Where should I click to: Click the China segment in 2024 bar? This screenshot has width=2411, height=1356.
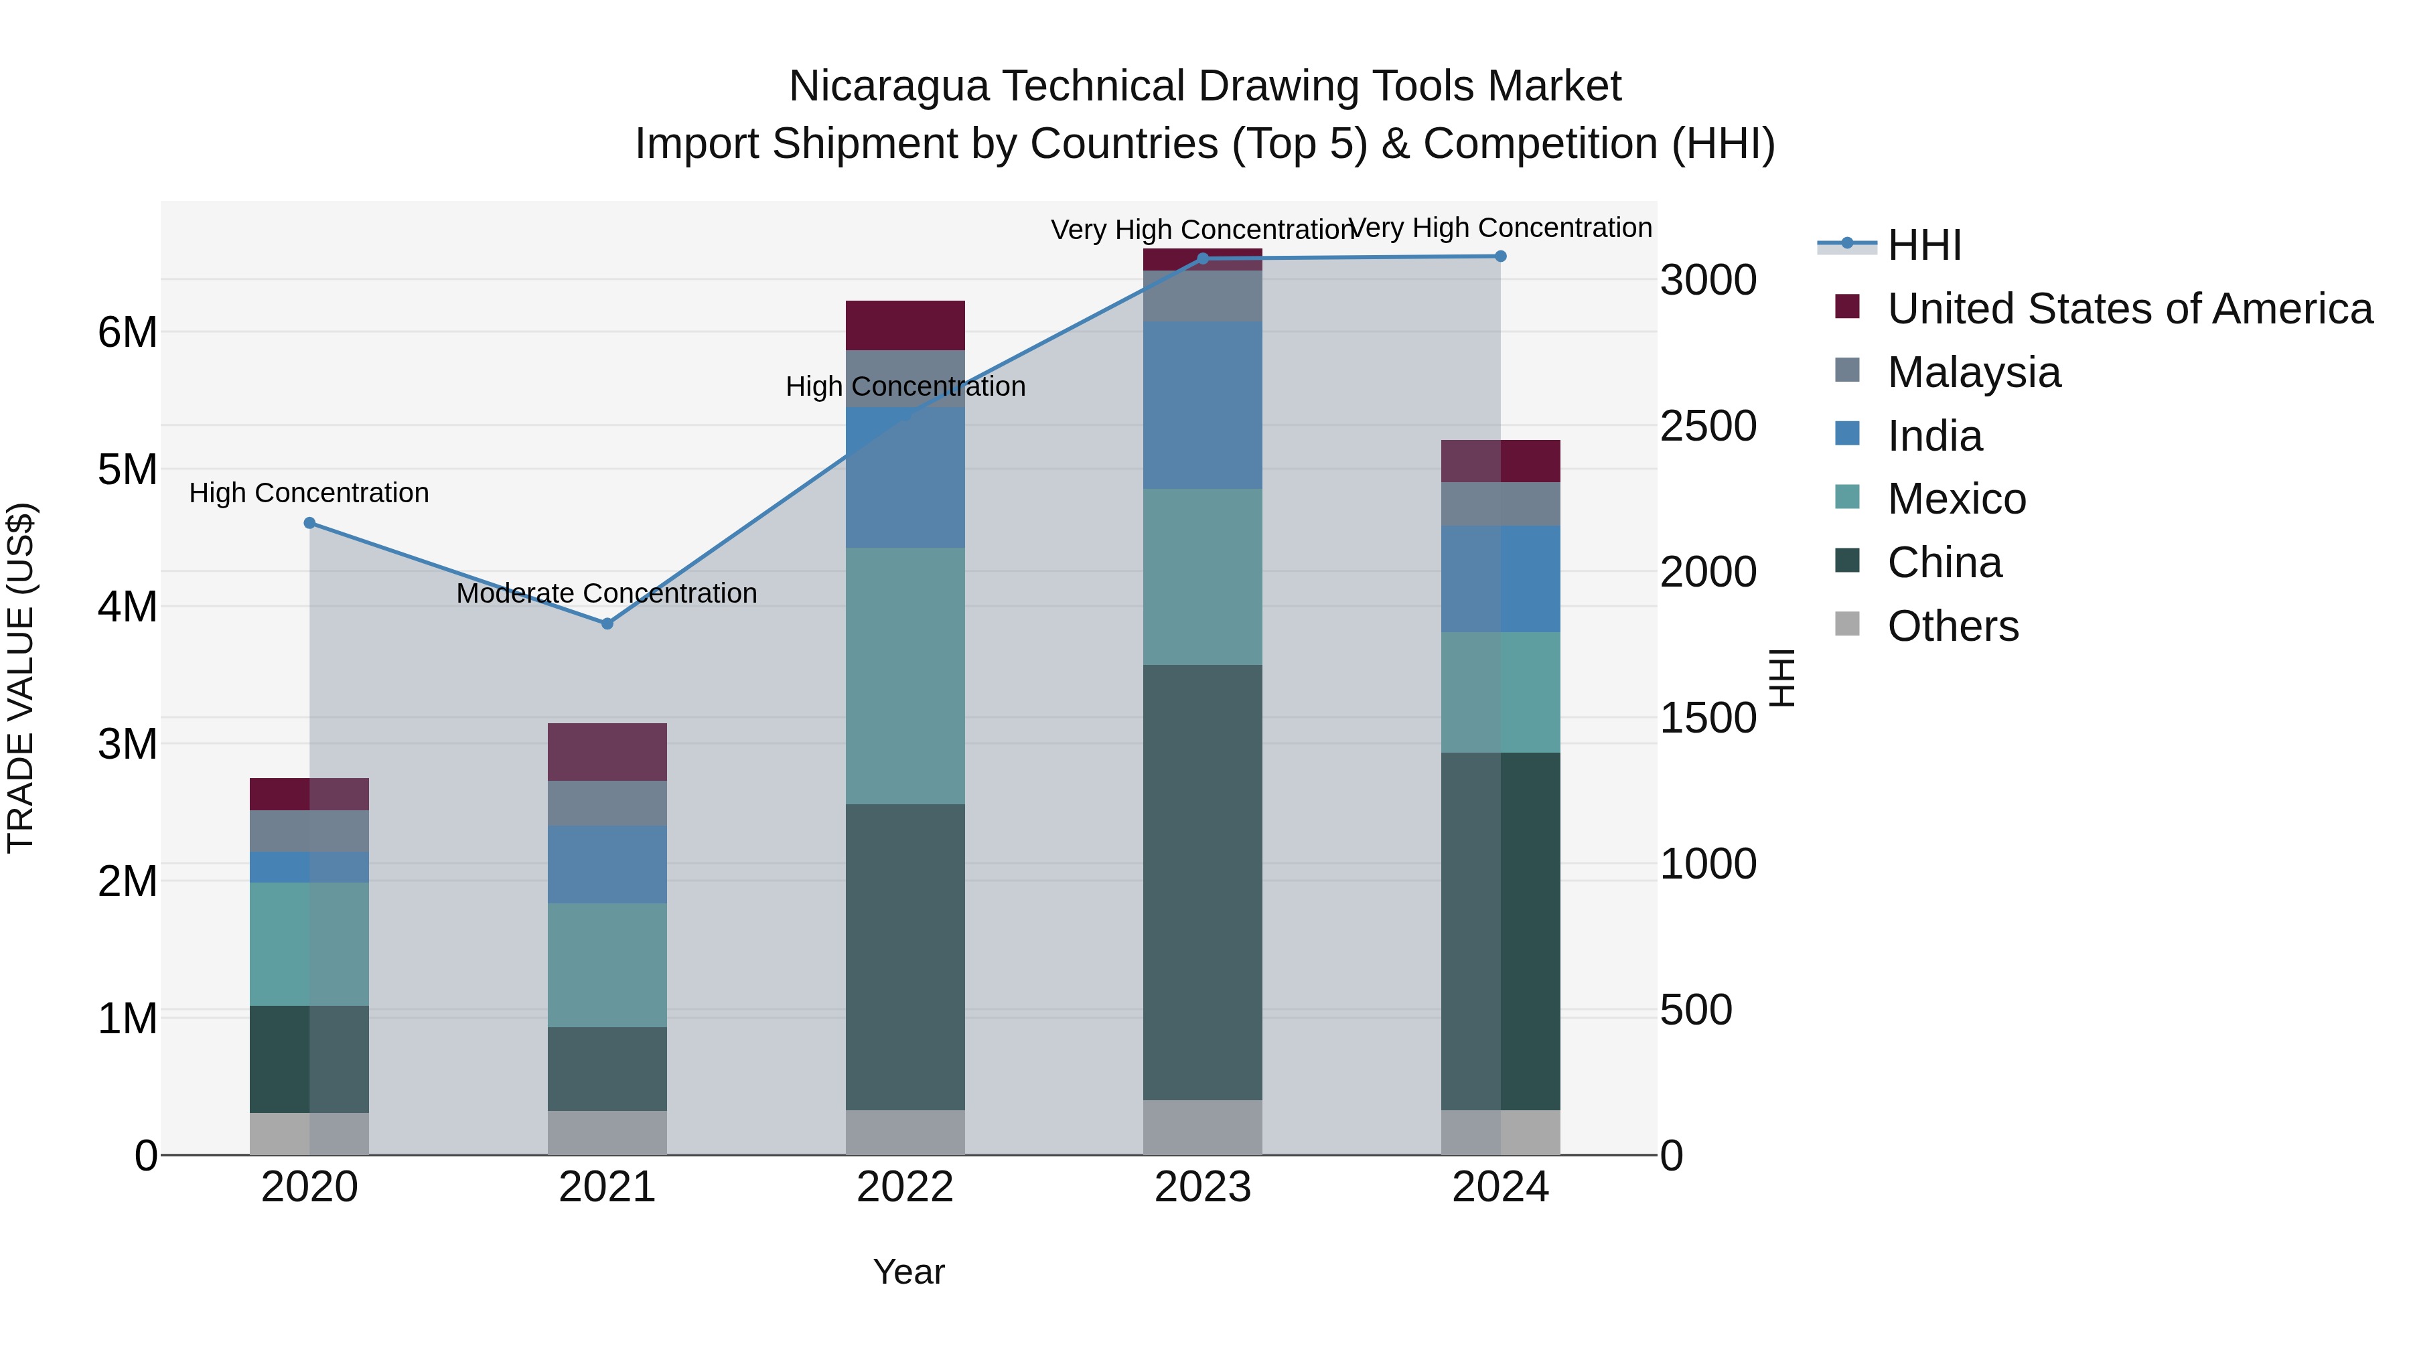click(x=1500, y=932)
